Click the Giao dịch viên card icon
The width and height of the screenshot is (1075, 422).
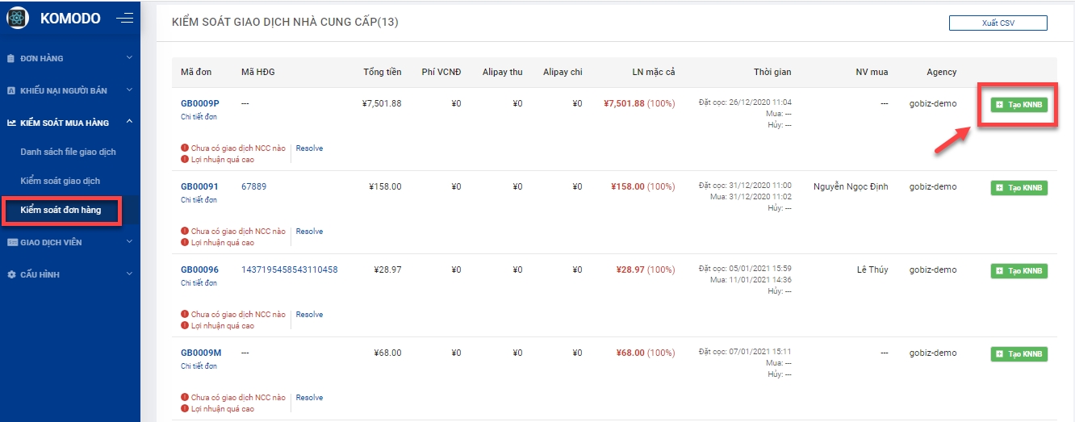click(11, 242)
